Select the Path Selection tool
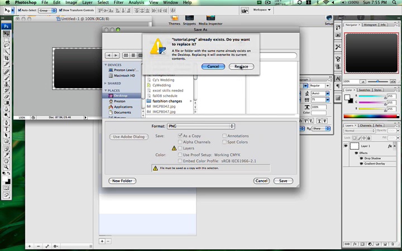 tap(6, 135)
